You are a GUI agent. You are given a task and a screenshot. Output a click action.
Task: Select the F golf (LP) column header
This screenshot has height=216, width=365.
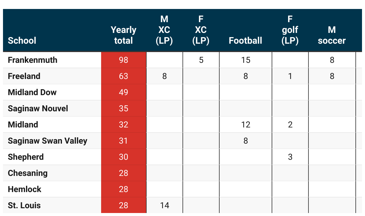coord(290,30)
